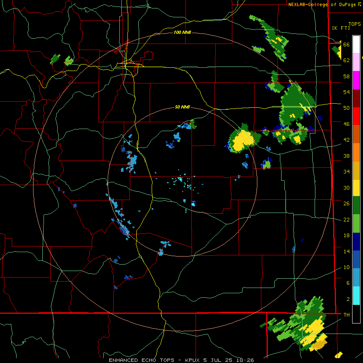Click the gold-orange echo core at bottom right

point(319,345)
